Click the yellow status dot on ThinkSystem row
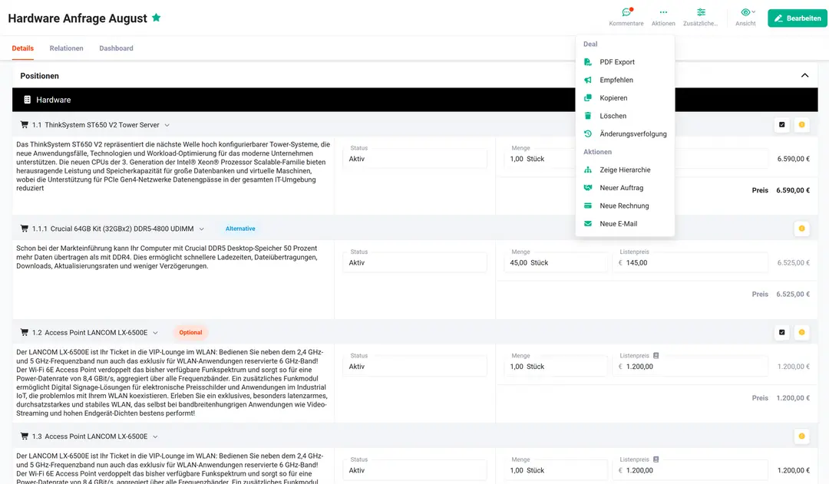This screenshot has height=484, width=829. [x=801, y=125]
